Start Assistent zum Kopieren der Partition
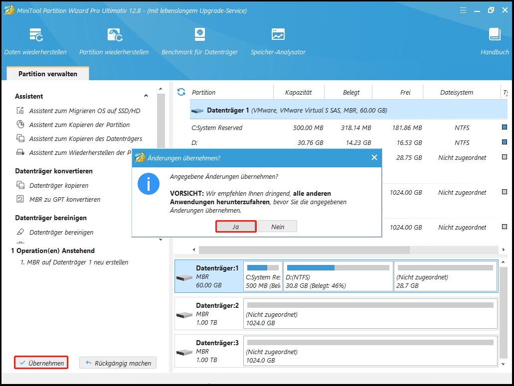 point(73,125)
